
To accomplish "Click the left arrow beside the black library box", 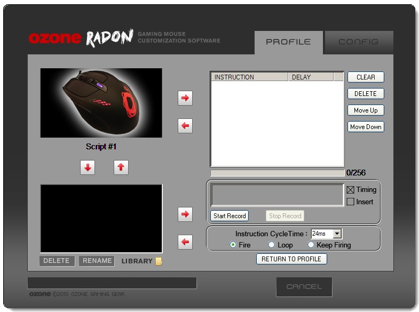I will [x=185, y=242].
